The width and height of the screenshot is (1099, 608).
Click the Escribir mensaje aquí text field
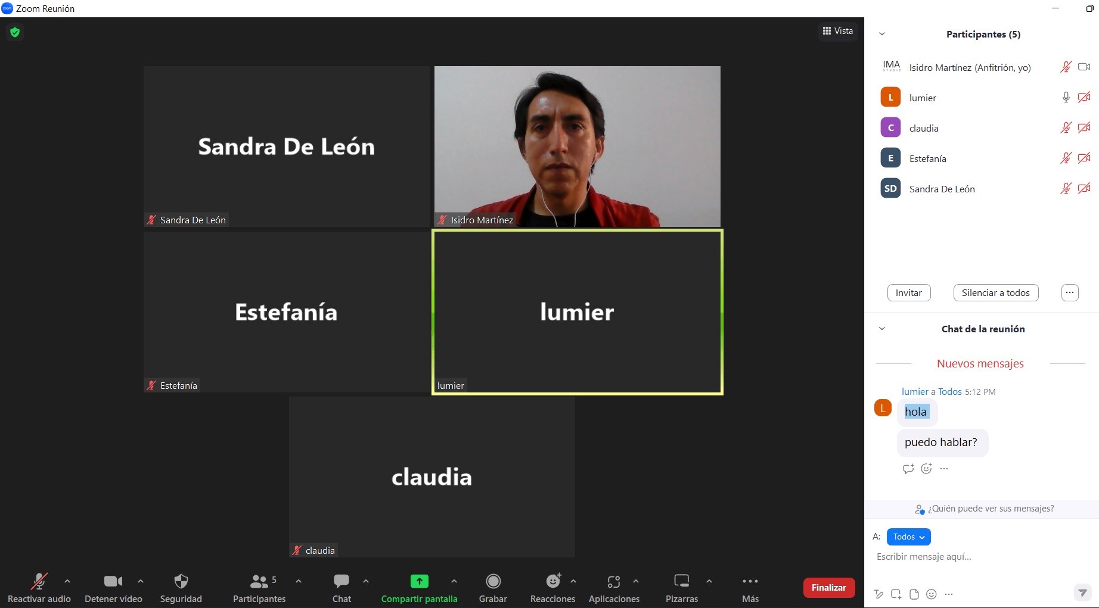pos(977,557)
